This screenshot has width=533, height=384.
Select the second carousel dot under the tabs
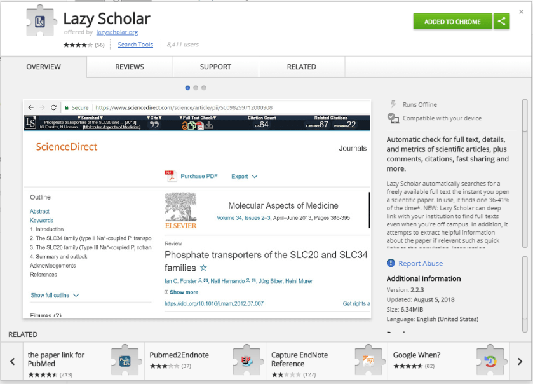pyautogui.click(x=194, y=88)
